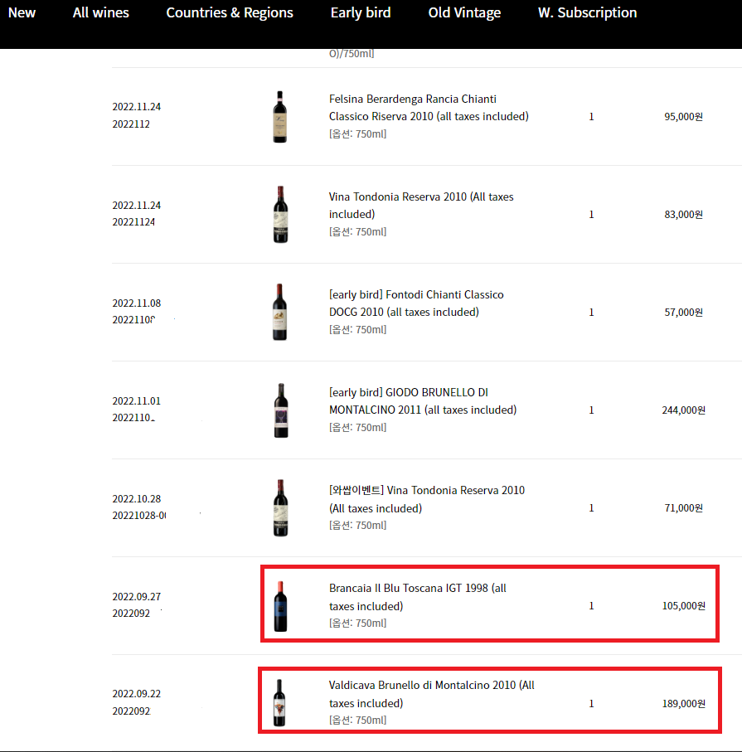Click the order number under 2022.11.24 Felsina

[131, 124]
